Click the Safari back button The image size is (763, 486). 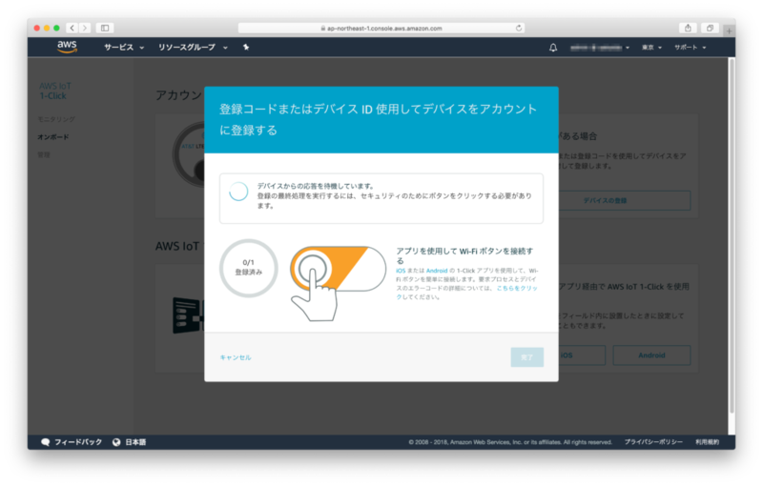(72, 29)
